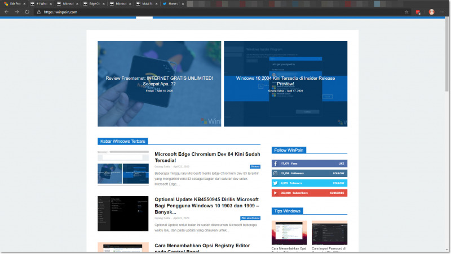Reload the page with the refresh icon
This screenshot has width=451, height=254.
tap(27, 12)
